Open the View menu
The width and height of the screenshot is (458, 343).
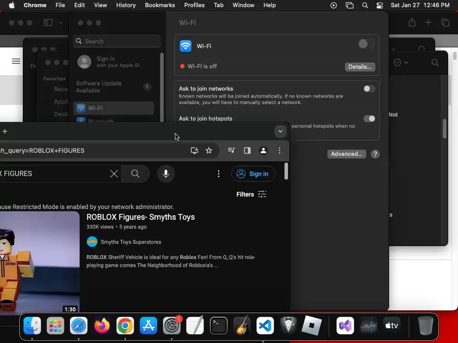(100, 5)
